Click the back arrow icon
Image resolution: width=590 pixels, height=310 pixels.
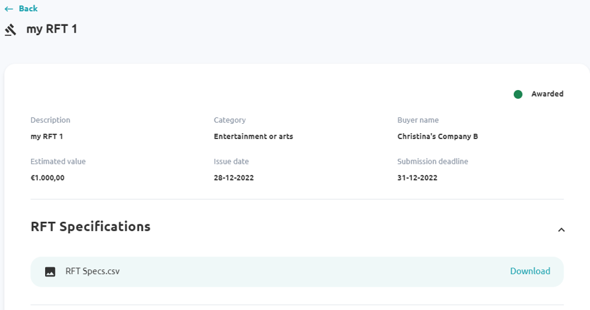tap(9, 9)
